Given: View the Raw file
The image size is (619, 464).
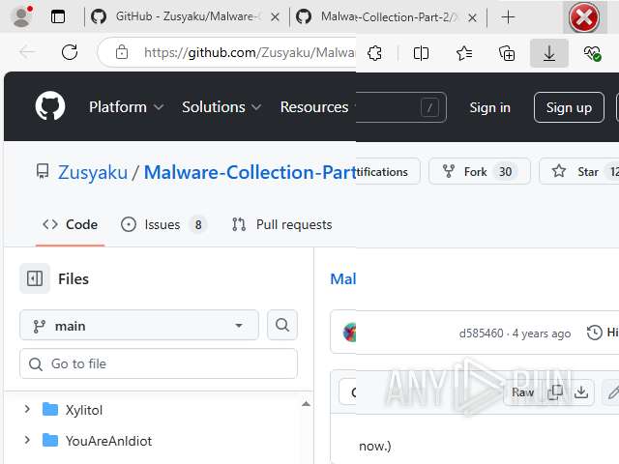Looking at the screenshot, I should (x=522, y=392).
